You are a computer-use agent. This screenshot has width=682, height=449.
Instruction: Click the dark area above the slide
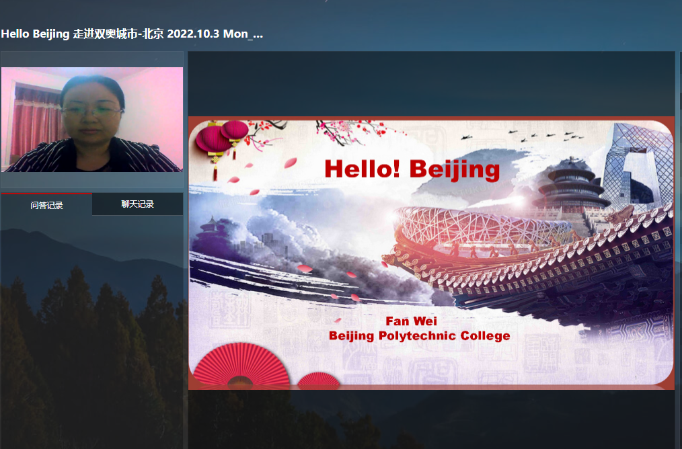point(432,83)
